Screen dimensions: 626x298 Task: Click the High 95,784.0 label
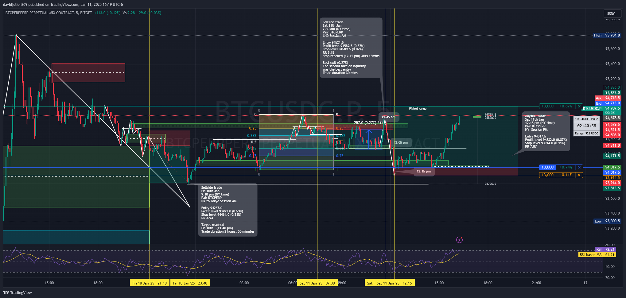coord(607,35)
